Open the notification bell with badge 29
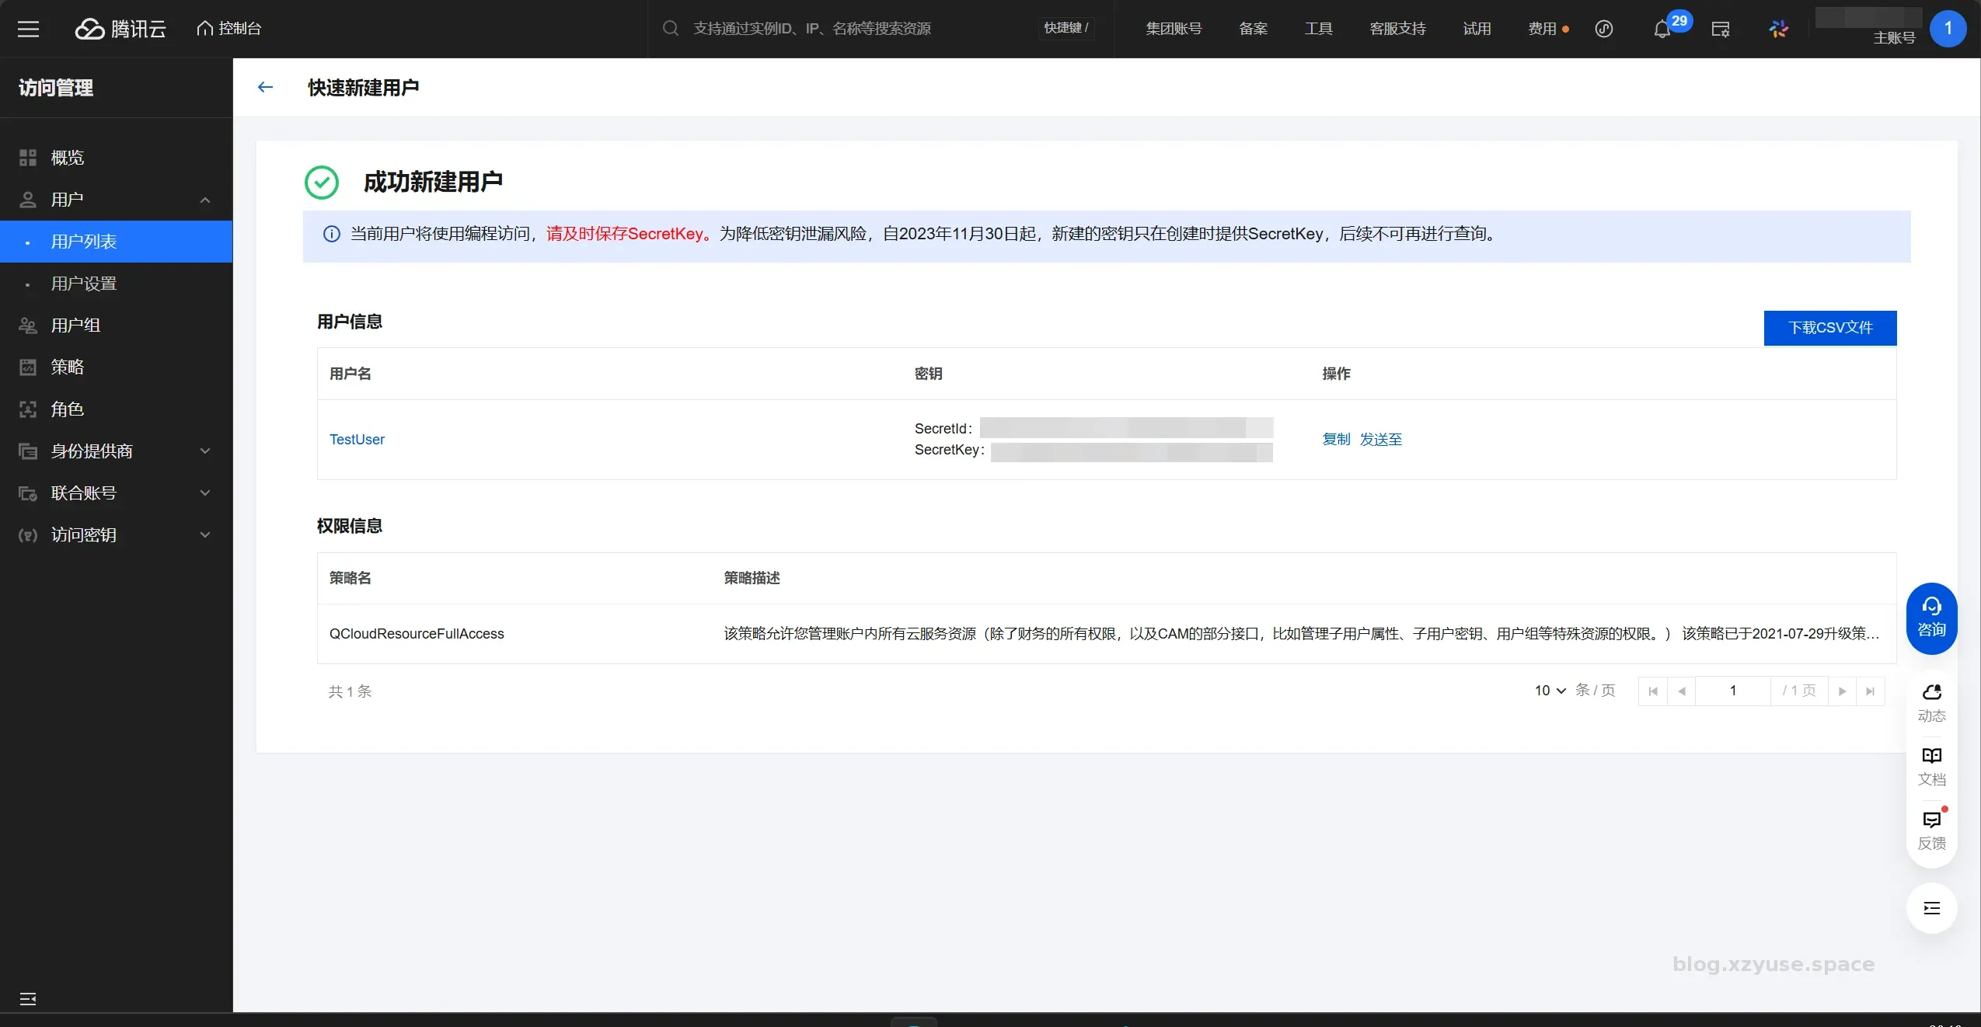 [1662, 30]
